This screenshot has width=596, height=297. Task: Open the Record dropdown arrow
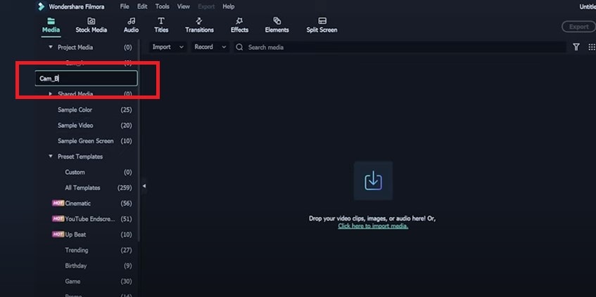point(224,47)
